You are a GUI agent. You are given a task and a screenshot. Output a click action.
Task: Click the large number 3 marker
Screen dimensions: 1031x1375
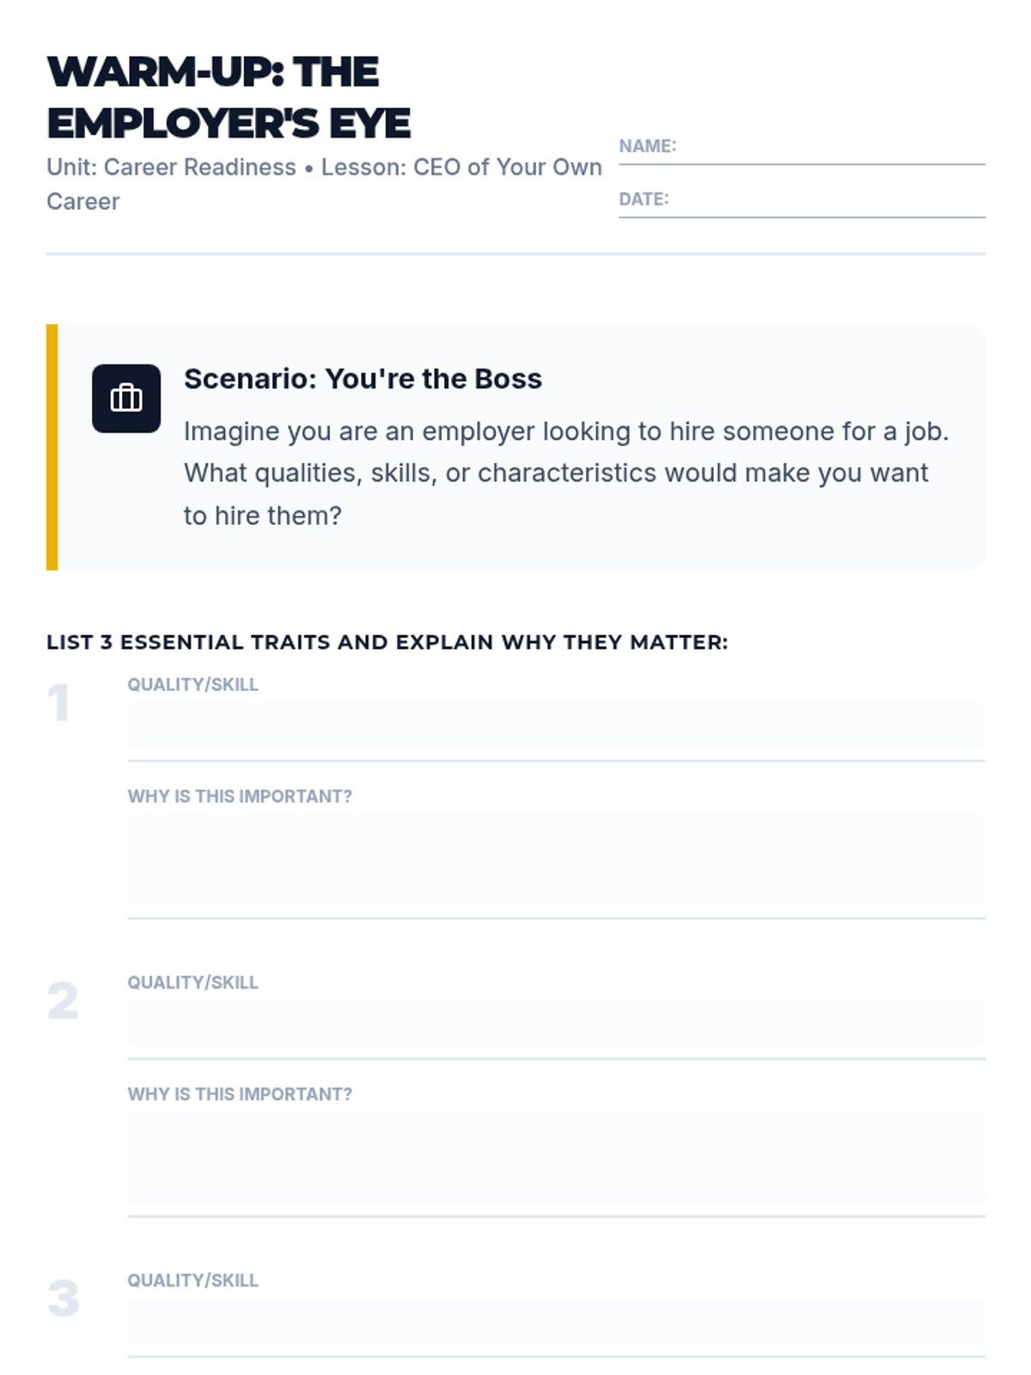63,1299
